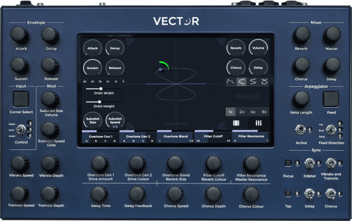Open the mixer faders settings icon

click(258, 123)
